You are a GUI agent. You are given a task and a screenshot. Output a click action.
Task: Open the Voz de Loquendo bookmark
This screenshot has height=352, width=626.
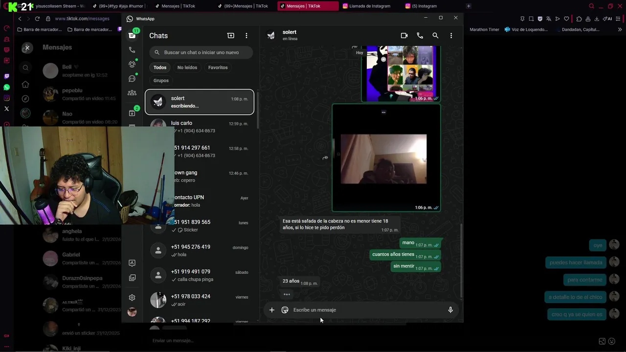[x=526, y=29]
